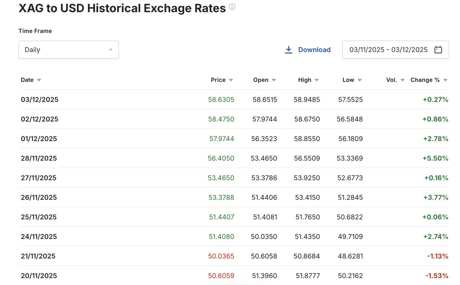
Task: Select the date 25/11/2025
Action: click(x=39, y=217)
